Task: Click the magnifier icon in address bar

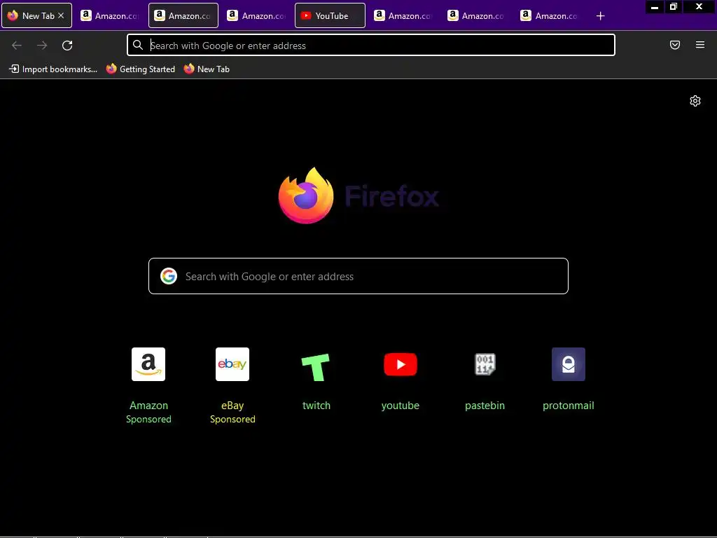Action: click(138, 45)
